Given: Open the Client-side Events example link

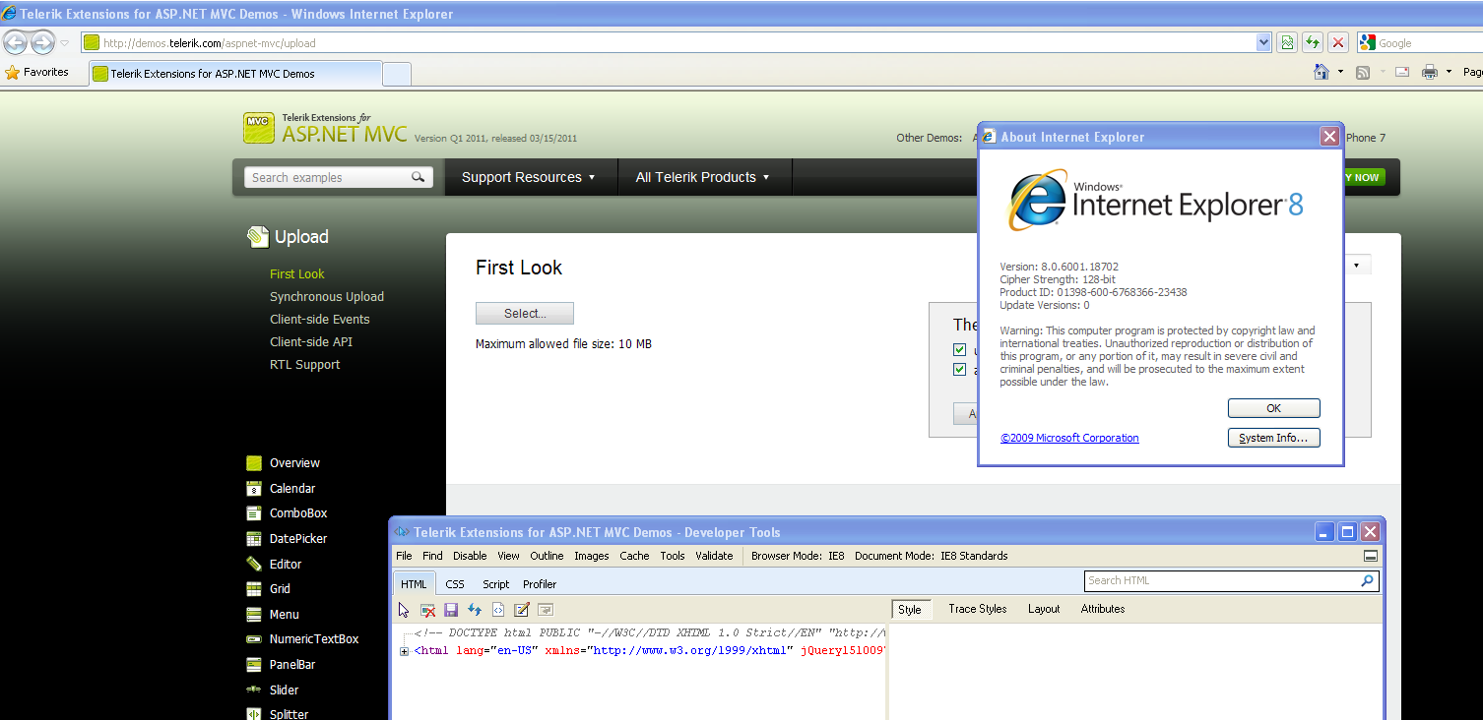Looking at the screenshot, I should coord(320,320).
